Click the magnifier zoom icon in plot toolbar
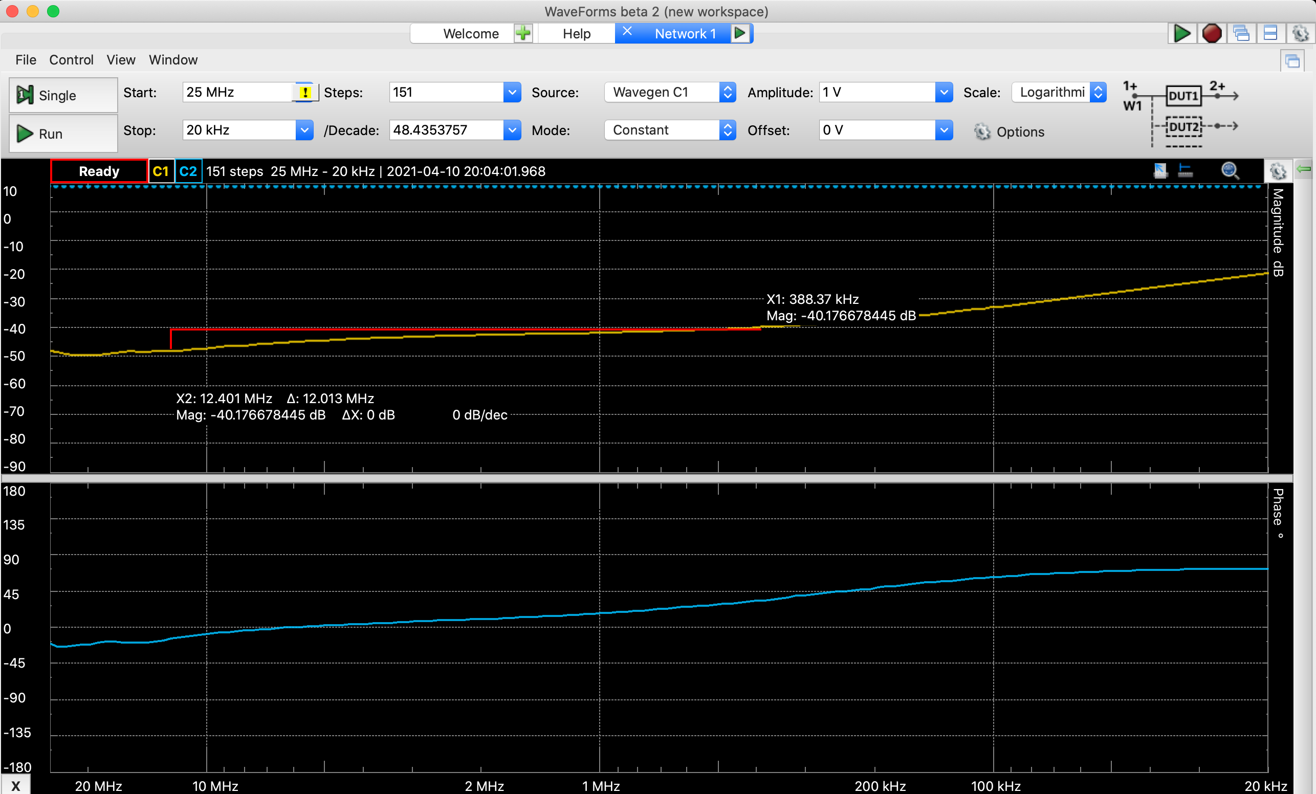The width and height of the screenshot is (1316, 794). [x=1230, y=171]
